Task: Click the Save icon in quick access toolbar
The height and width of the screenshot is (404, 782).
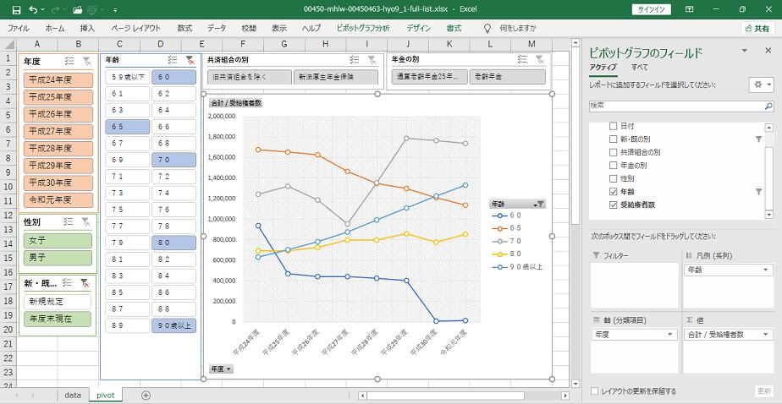Action: 11,9
